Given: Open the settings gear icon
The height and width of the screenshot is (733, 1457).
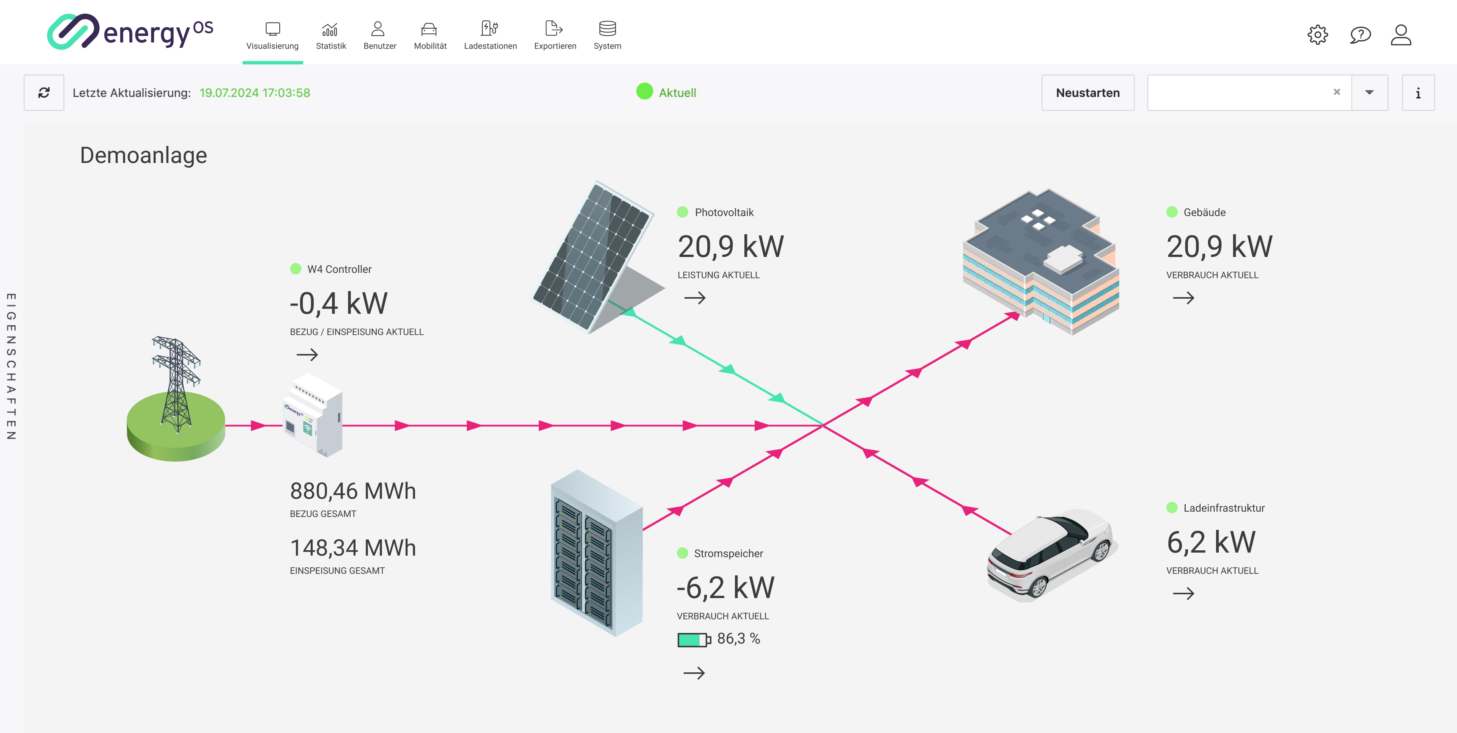Looking at the screenshot, I should tap(1317, 35).
